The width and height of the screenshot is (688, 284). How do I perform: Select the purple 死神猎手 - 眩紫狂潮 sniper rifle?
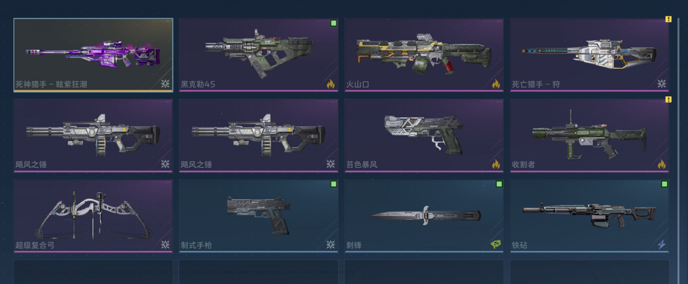[93, 55]
